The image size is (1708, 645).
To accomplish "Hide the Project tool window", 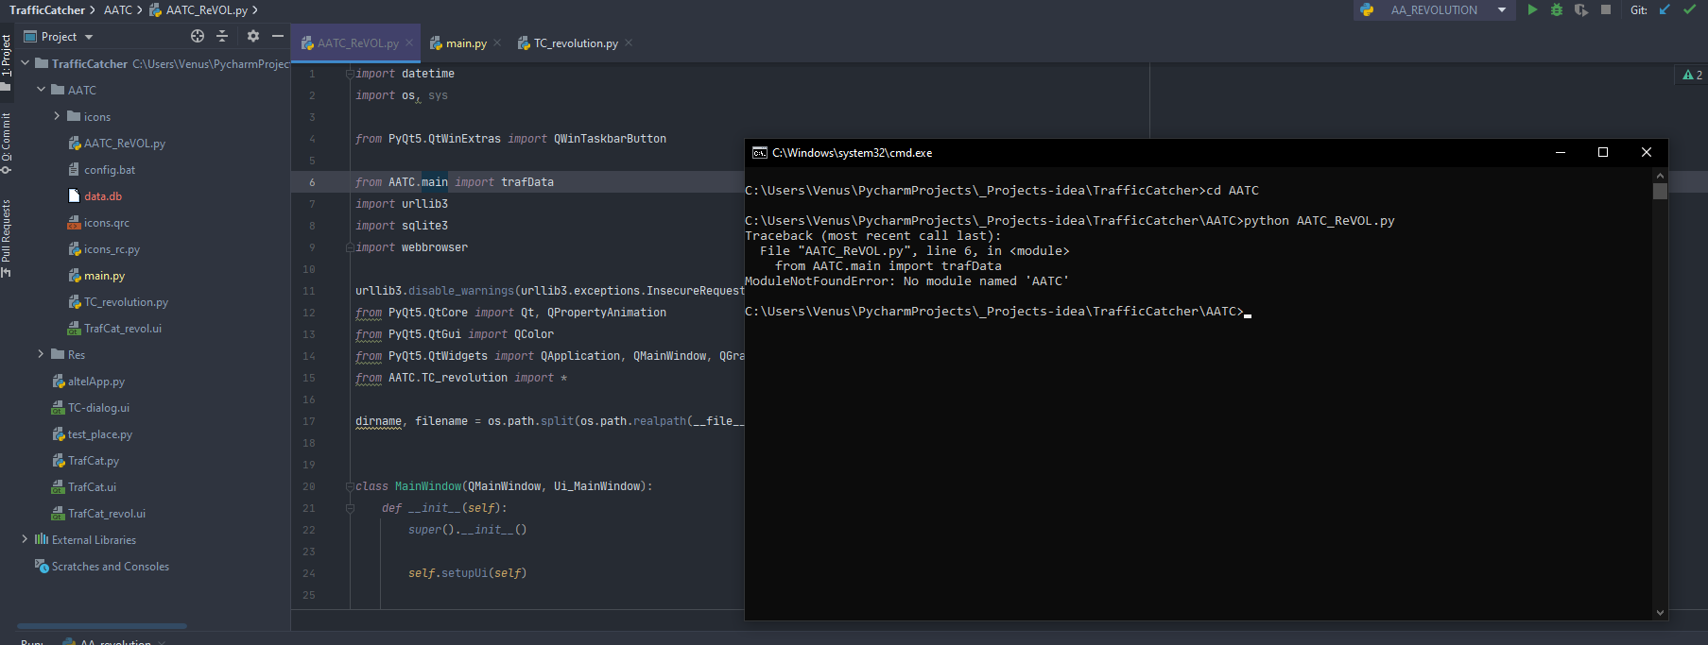I will click(278, 36).
